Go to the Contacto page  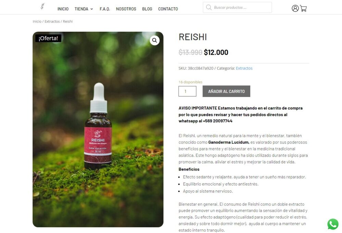(x=168, y=9)
